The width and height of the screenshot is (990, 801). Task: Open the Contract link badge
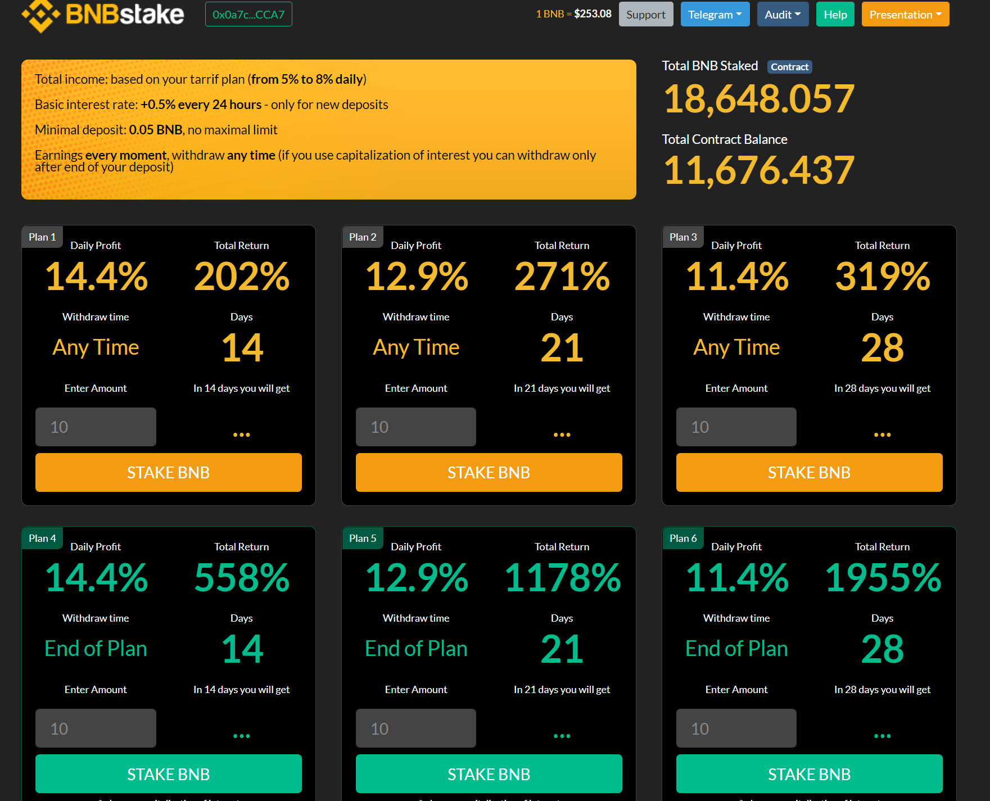(x=790, y=67)
